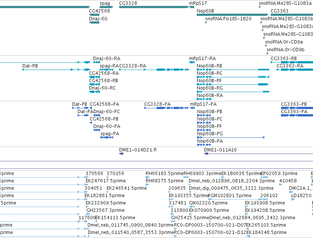Click the Nop60B-PF protein label

(x=209, y=126)
